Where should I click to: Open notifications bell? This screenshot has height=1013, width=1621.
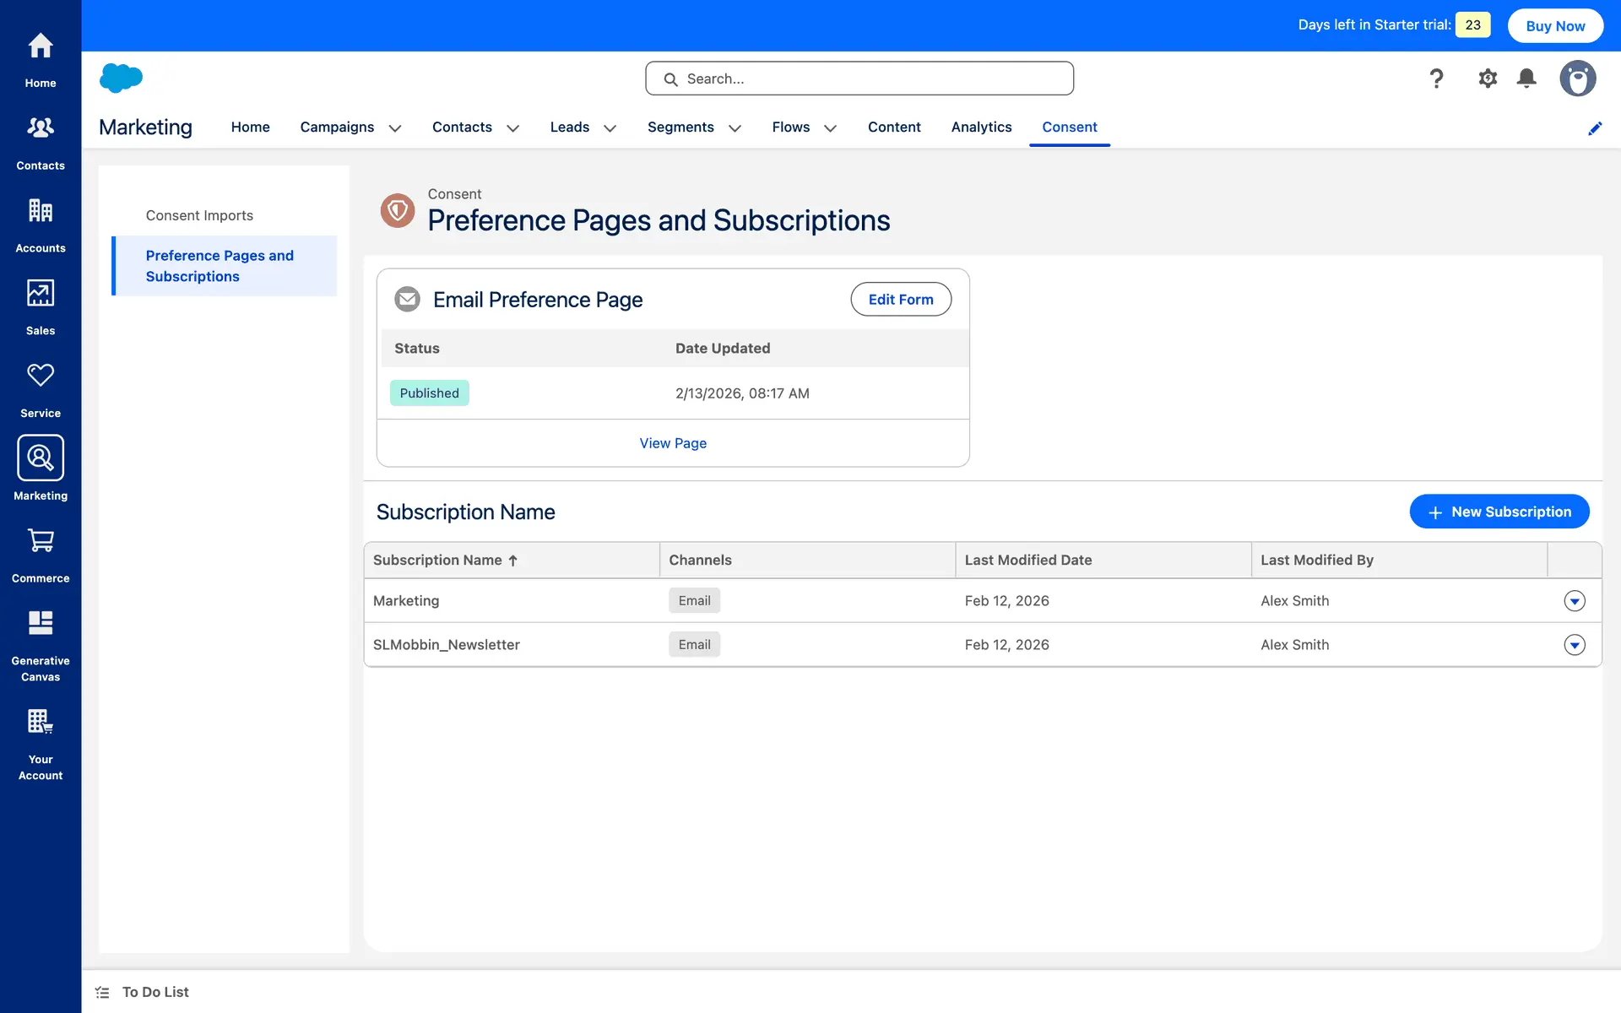[x=1526, y=79]
